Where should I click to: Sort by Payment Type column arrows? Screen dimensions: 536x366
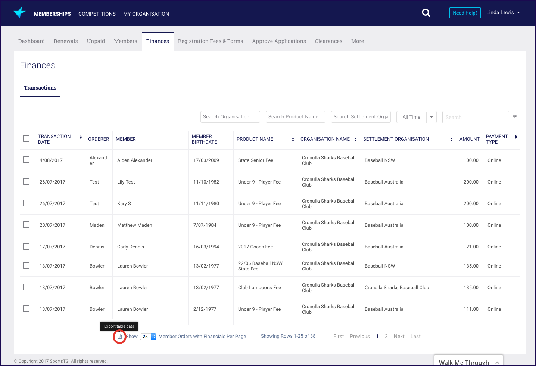click(516, 137)
